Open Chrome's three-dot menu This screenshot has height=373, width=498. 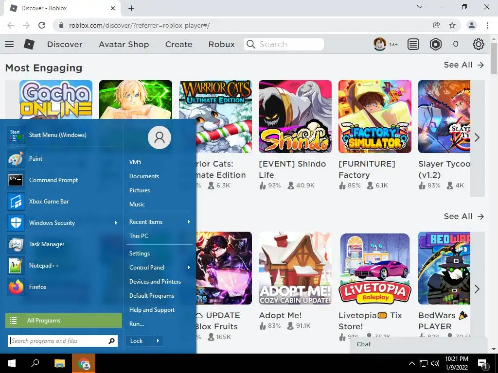click(x=487, y=25)
